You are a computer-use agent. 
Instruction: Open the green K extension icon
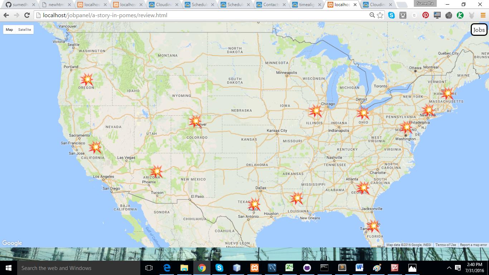tap(460, 15)
